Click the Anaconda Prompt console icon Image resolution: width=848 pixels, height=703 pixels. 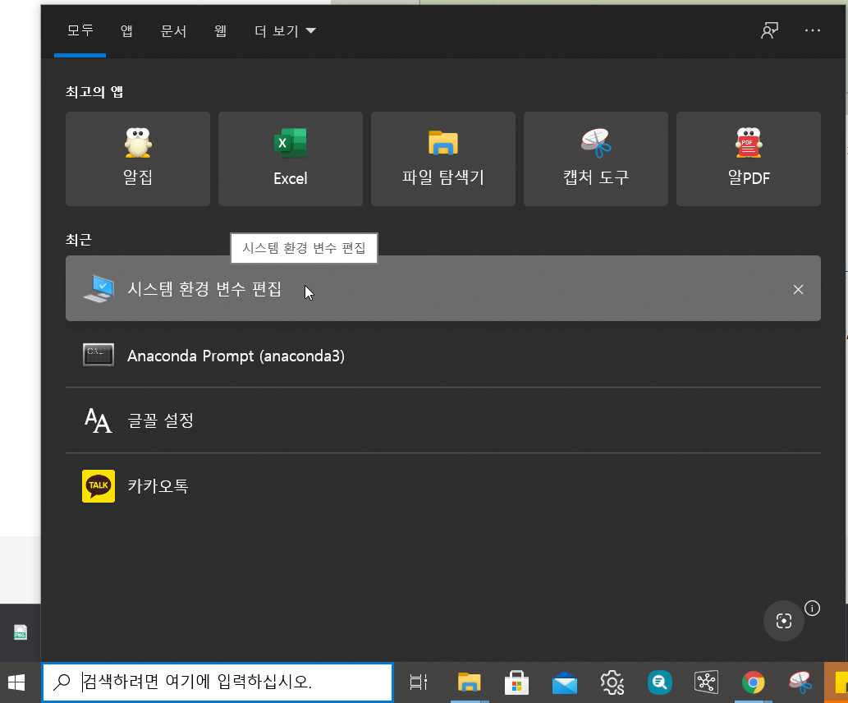99,355
